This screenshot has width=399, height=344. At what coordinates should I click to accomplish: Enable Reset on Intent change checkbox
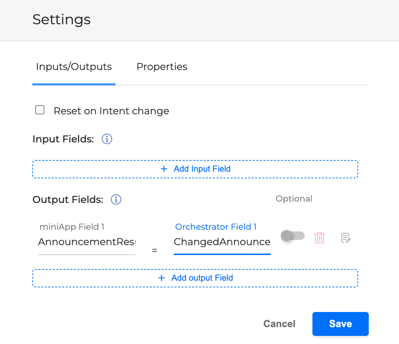[x=40, y=110]
